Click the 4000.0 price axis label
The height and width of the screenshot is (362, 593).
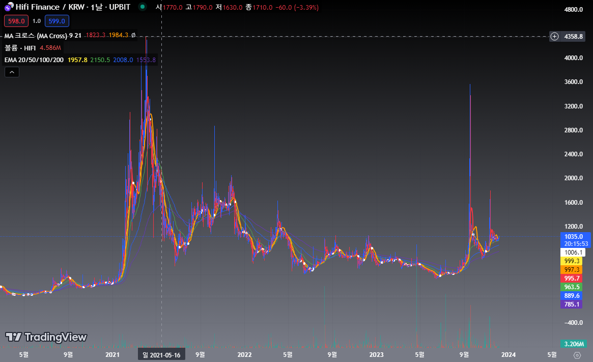coord(573,58)
